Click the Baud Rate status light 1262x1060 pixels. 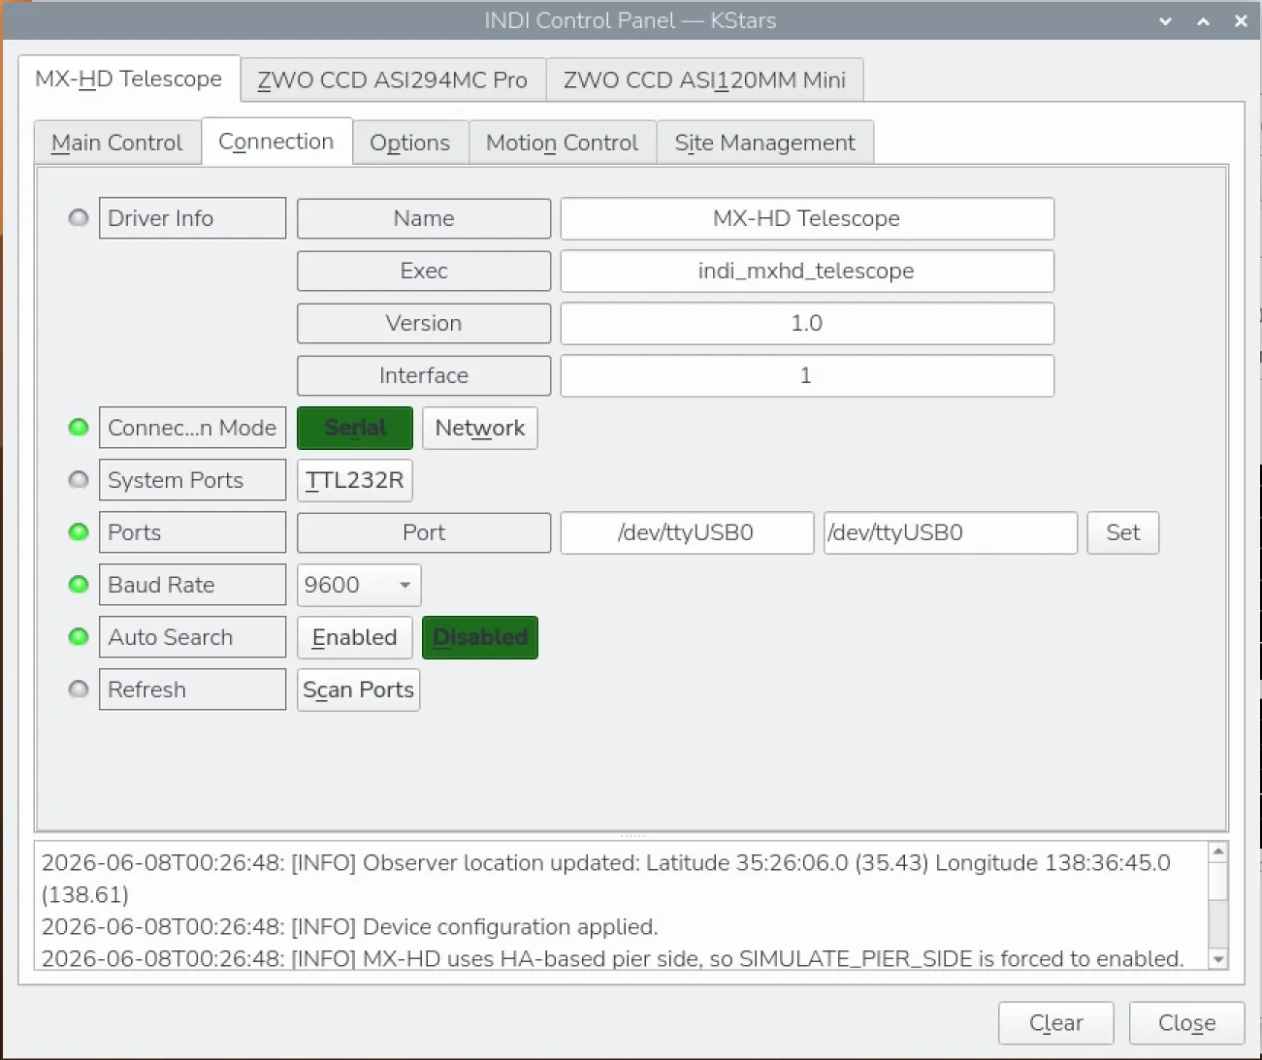pos(79,585)
